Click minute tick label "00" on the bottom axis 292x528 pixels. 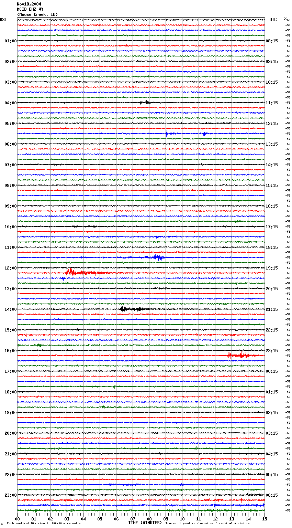click(17, 519)
